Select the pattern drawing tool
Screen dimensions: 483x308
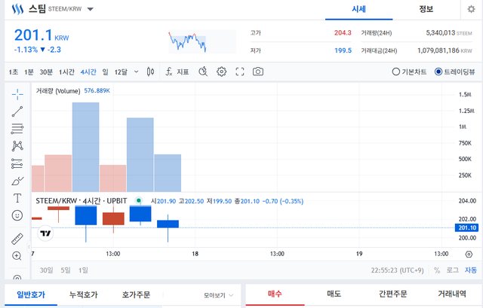tap(17, 145)
